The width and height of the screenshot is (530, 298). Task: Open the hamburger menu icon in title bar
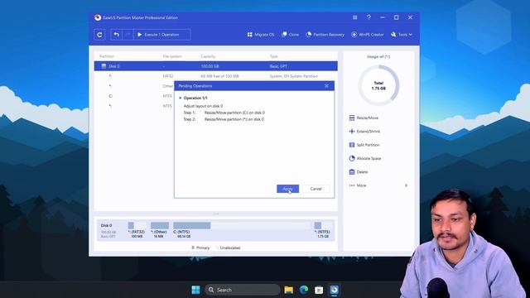pyautogui.click(x=355, y=17)
